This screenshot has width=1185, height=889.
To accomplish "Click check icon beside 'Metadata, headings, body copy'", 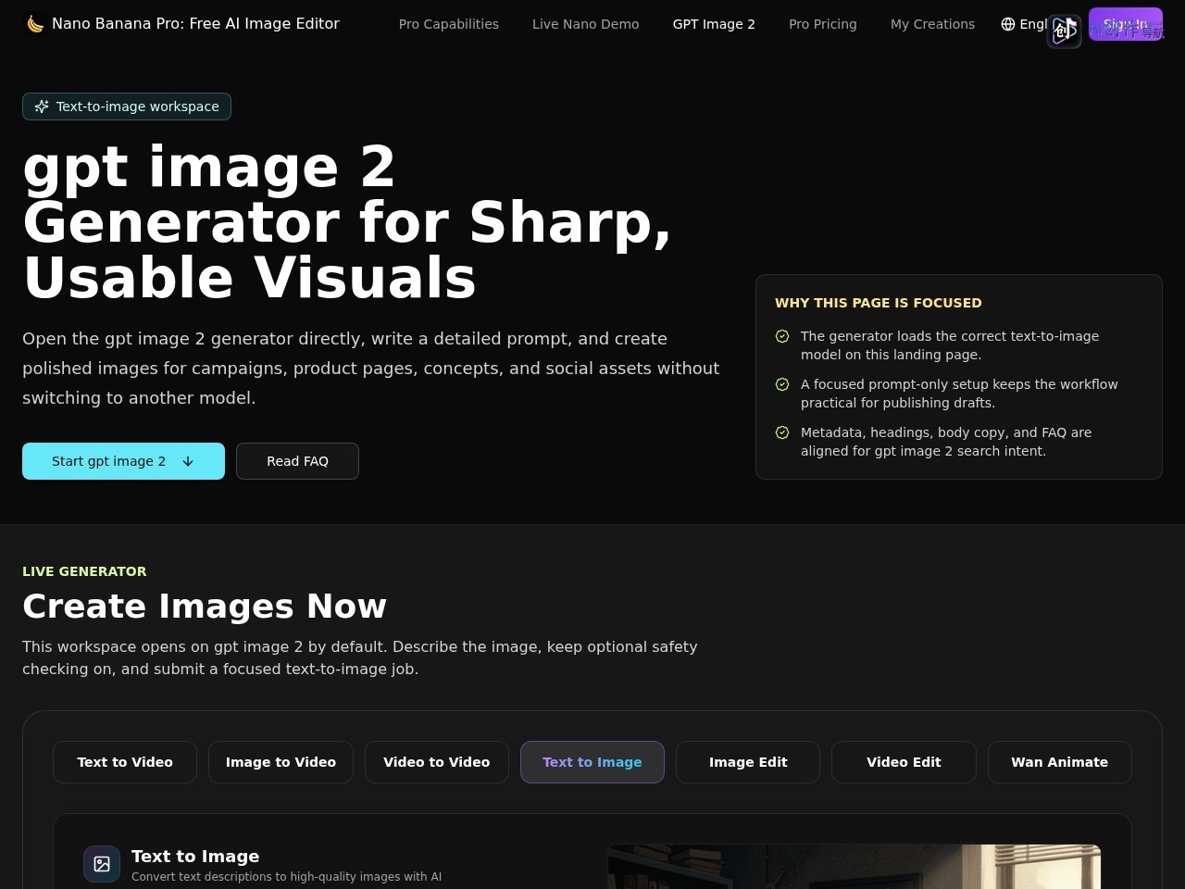I will (782, 432).
